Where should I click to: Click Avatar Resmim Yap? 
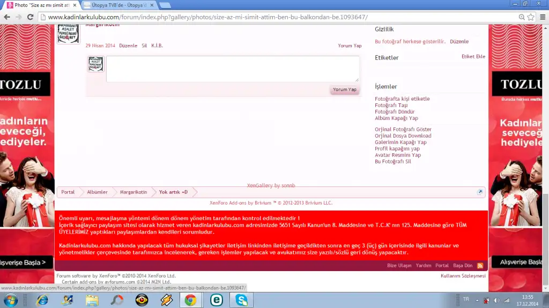pyautogui.click(x=398, y=155)
